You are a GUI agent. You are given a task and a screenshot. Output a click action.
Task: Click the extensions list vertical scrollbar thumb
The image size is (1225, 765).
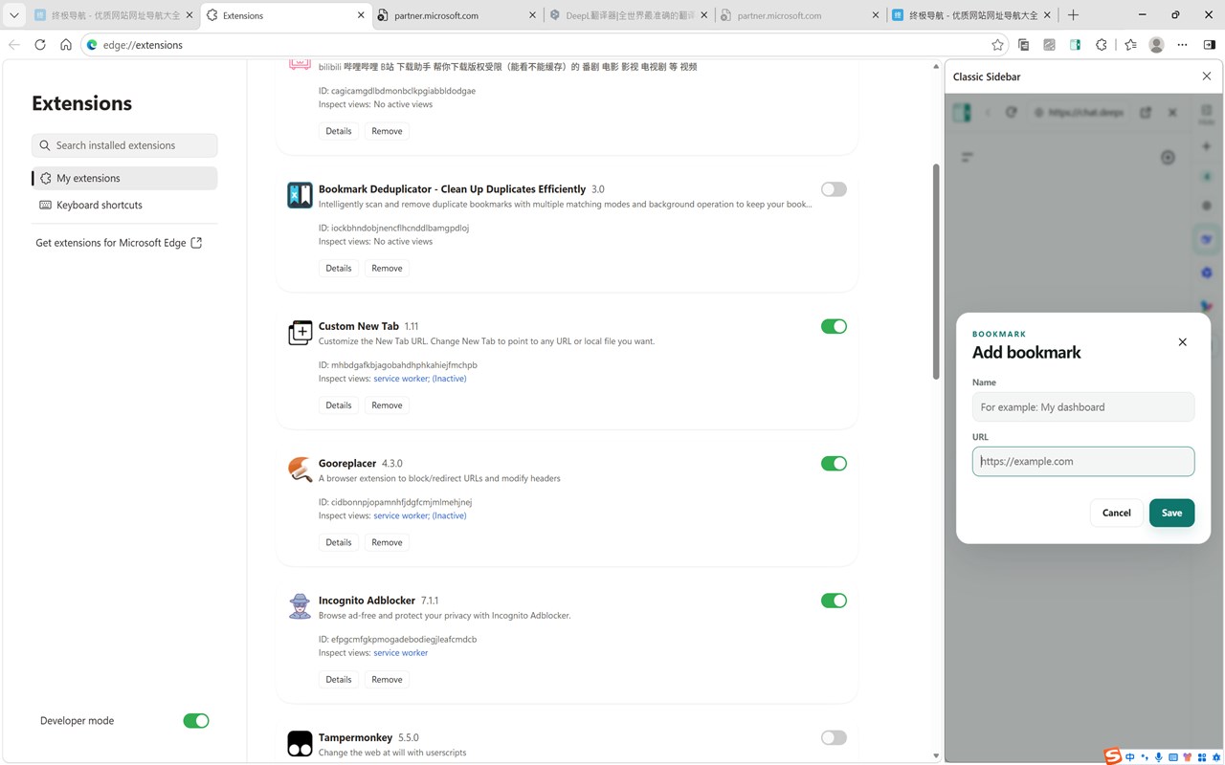coord(936,273)
